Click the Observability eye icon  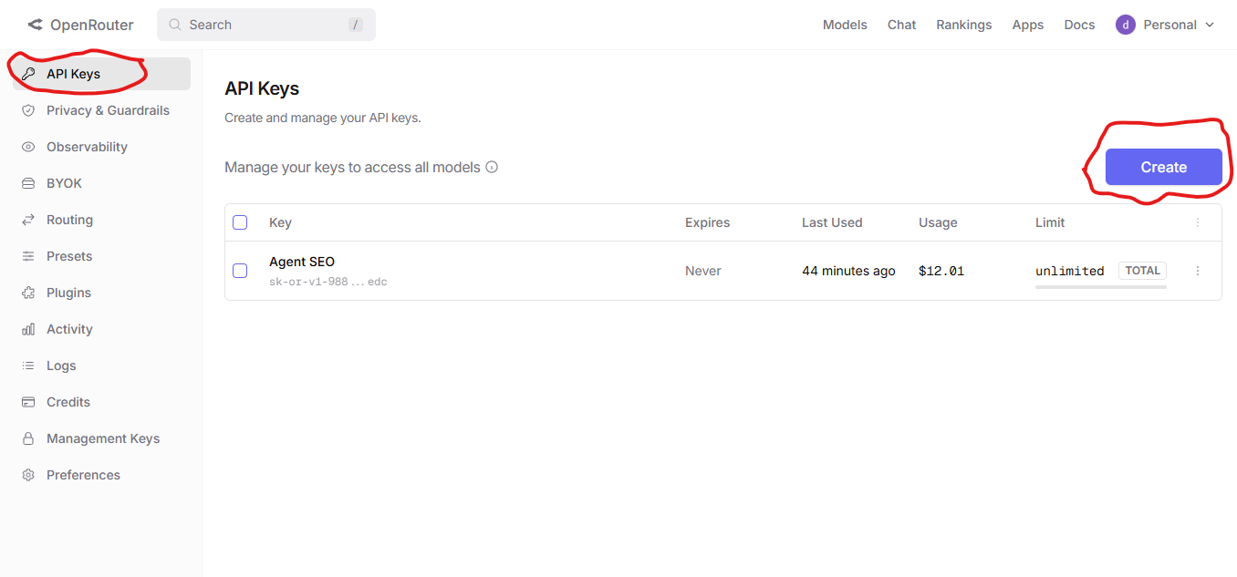(x=28, y=147)
